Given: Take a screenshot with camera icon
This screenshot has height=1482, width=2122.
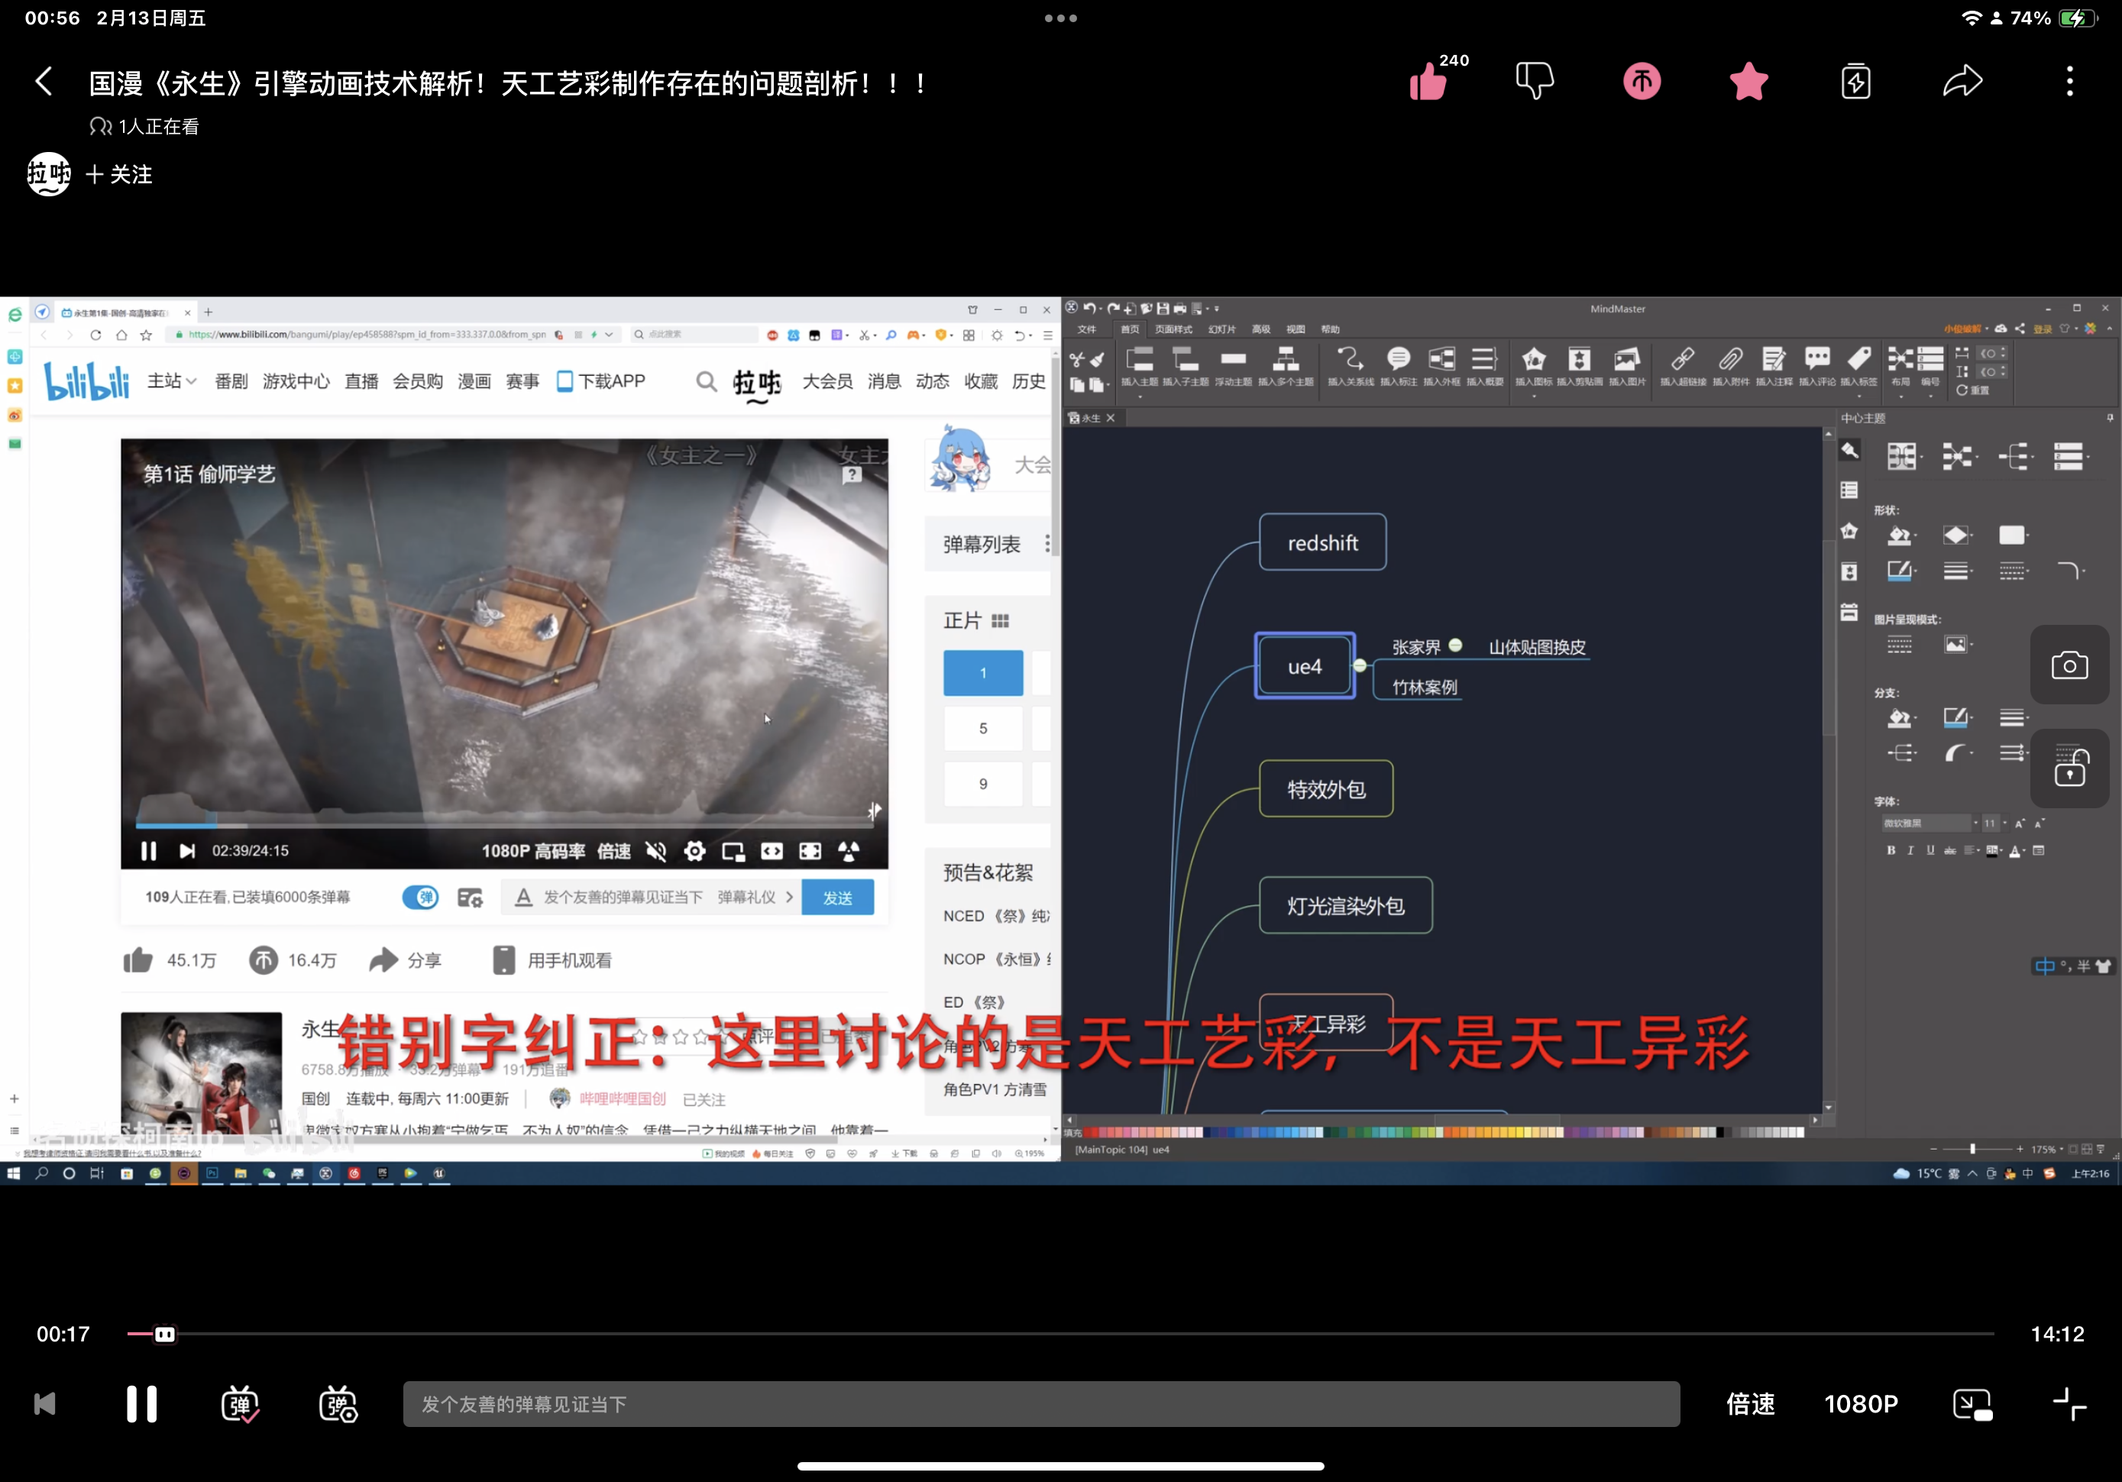Looking at the screenshot, I should [x=2069, y=665].
